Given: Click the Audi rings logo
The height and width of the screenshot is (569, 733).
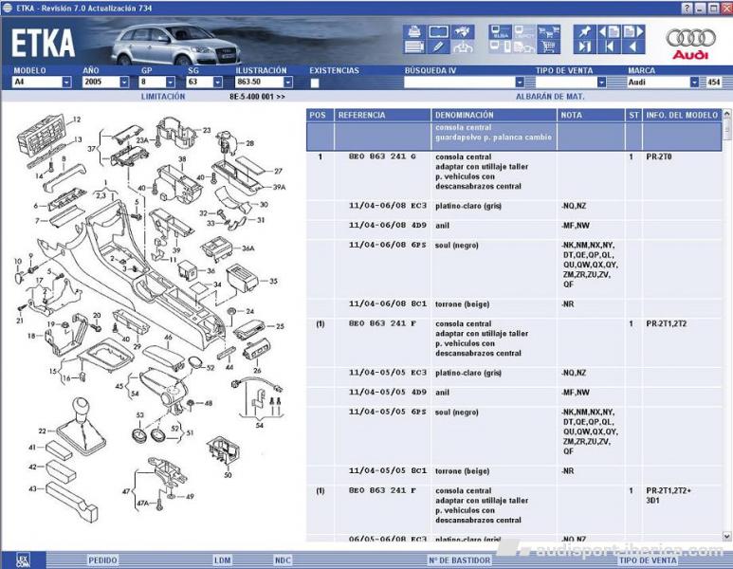Looking at the screenshot, I should pos(690,38).
